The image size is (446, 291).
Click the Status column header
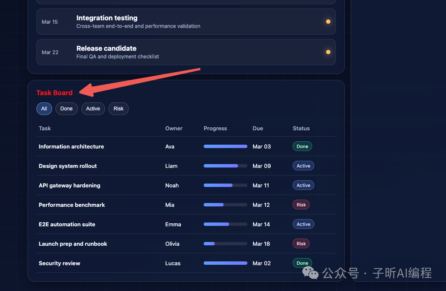coord(301,129)
